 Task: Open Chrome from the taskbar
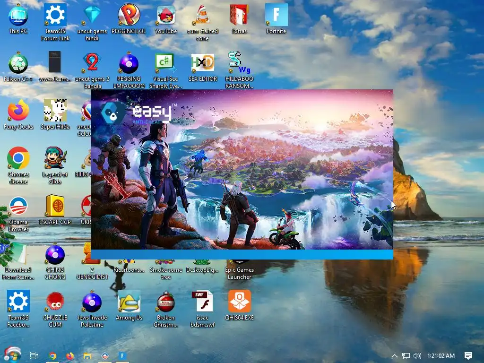52,356
